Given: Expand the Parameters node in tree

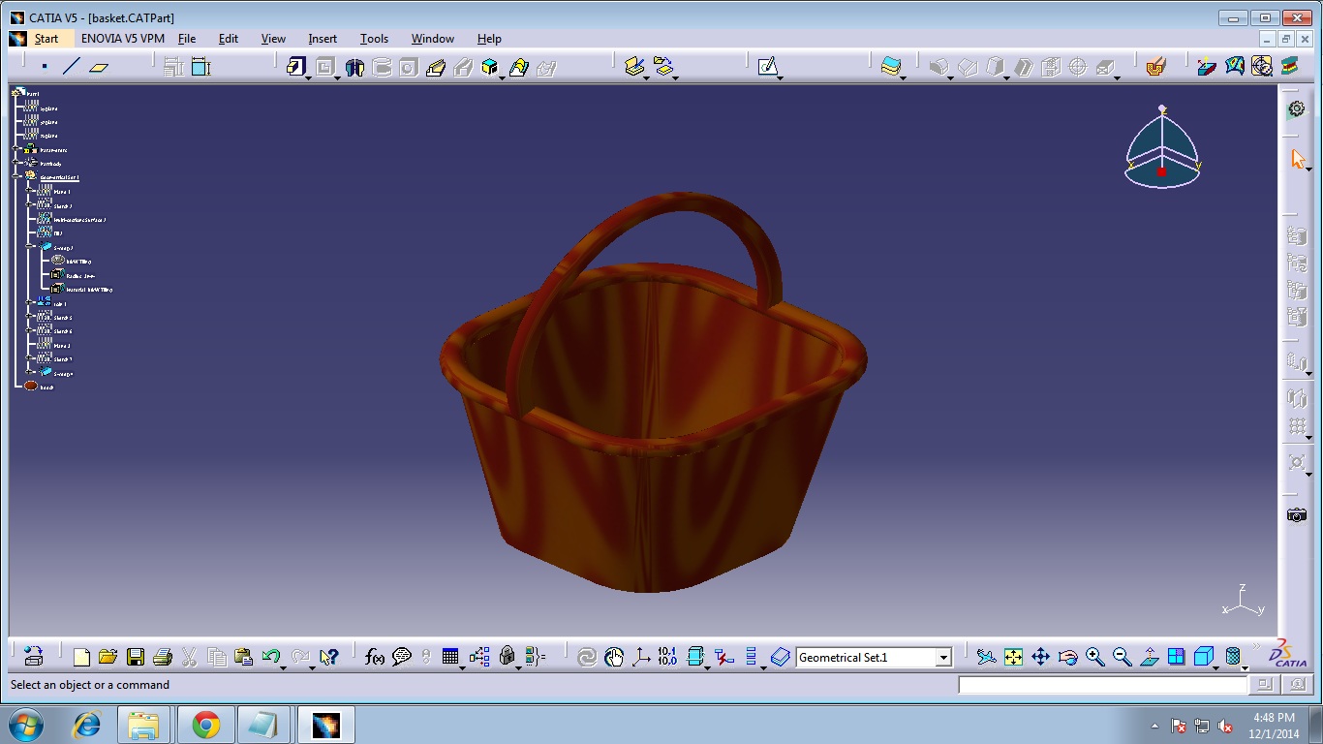Looking at the screenshot, I should (17, 150).
